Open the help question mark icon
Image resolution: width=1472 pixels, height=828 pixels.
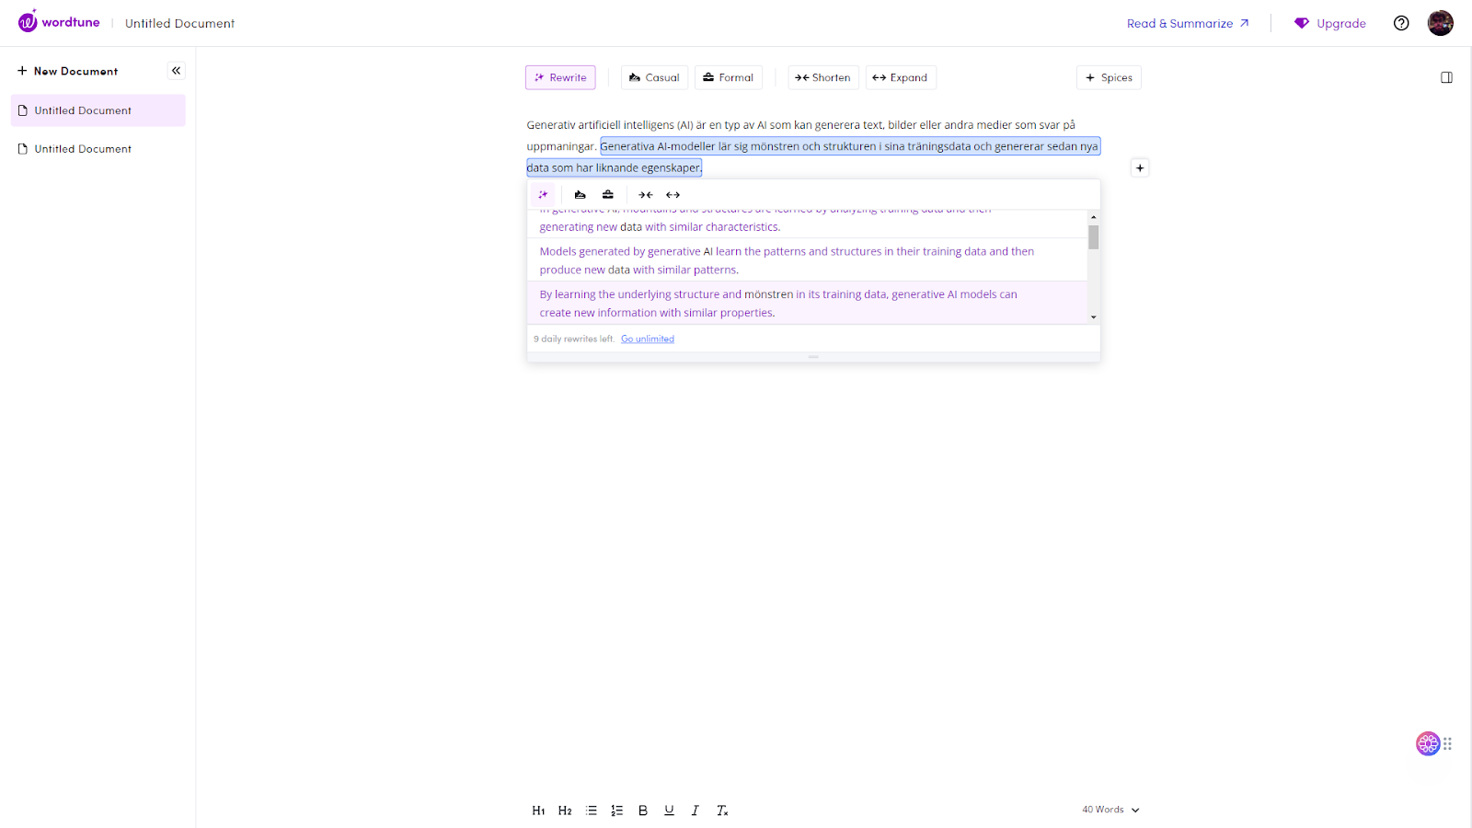coord(1401,23)
